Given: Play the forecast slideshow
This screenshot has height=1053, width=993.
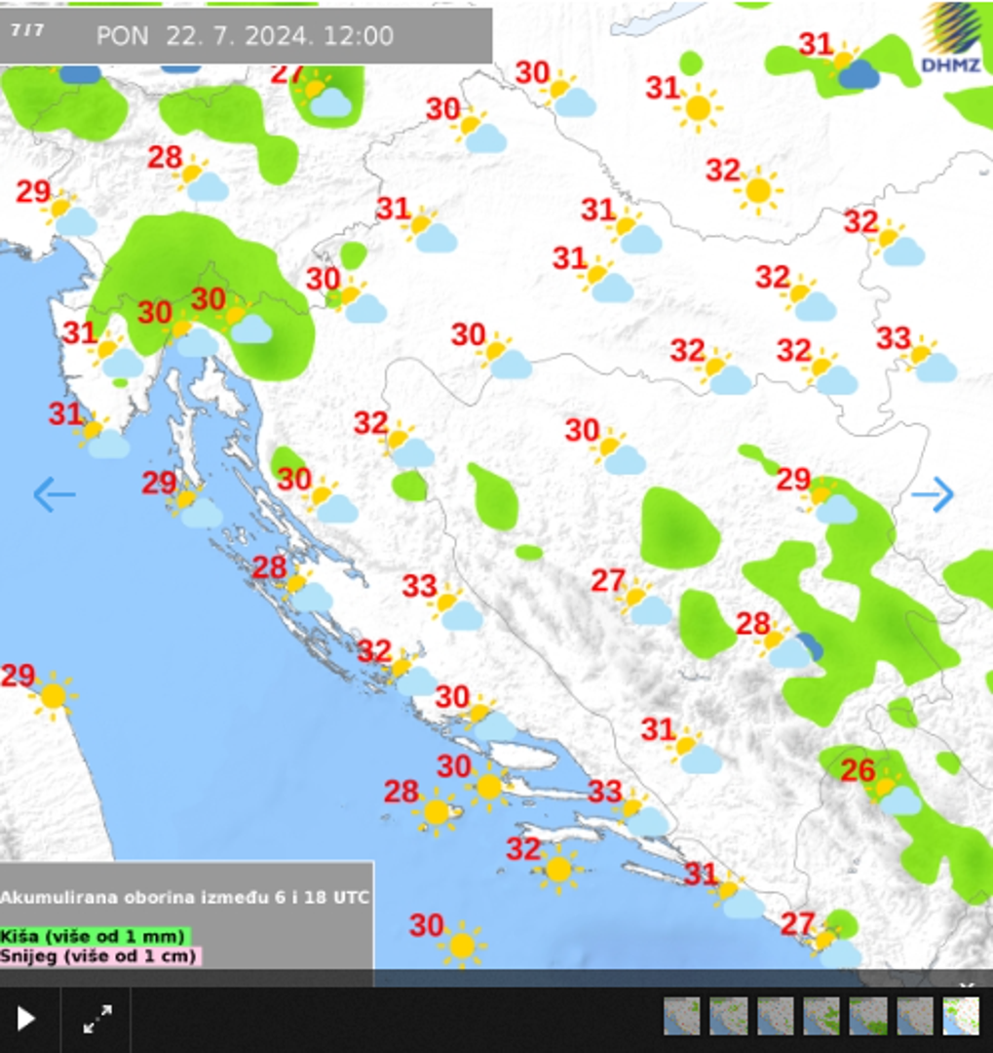Looking at the screenshot, I should click(26, 1020).
